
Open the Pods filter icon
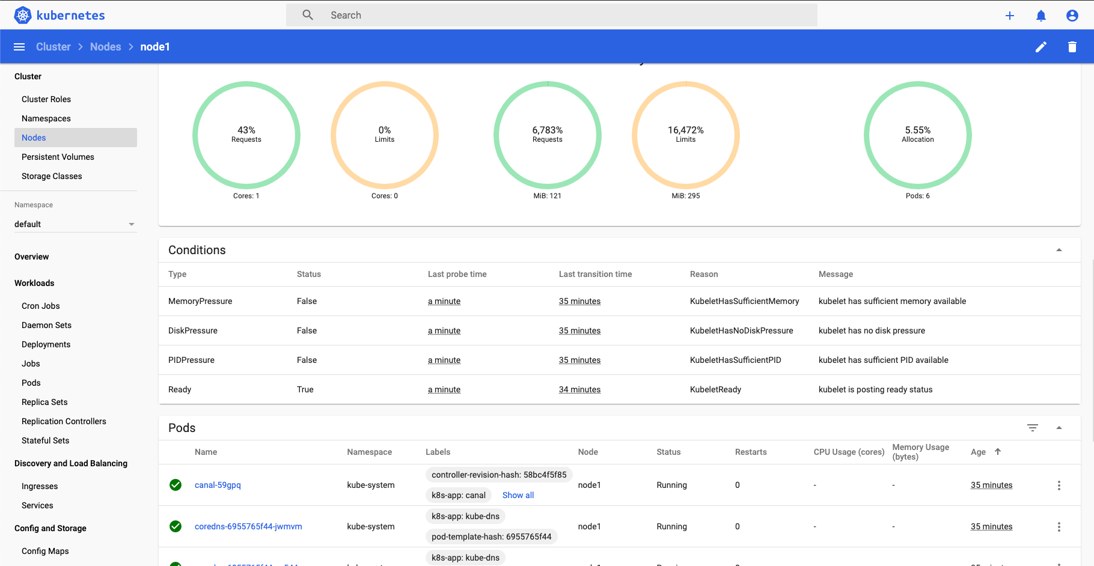coord(1033,428)
